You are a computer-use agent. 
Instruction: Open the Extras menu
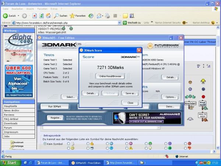[54, 9]
